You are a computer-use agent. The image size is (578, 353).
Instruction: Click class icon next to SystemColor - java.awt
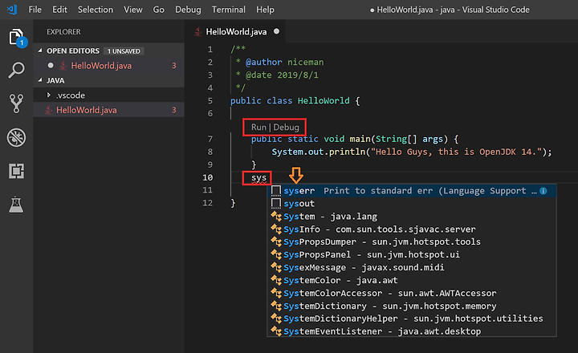pyautogui.click(x=276, y=280)
